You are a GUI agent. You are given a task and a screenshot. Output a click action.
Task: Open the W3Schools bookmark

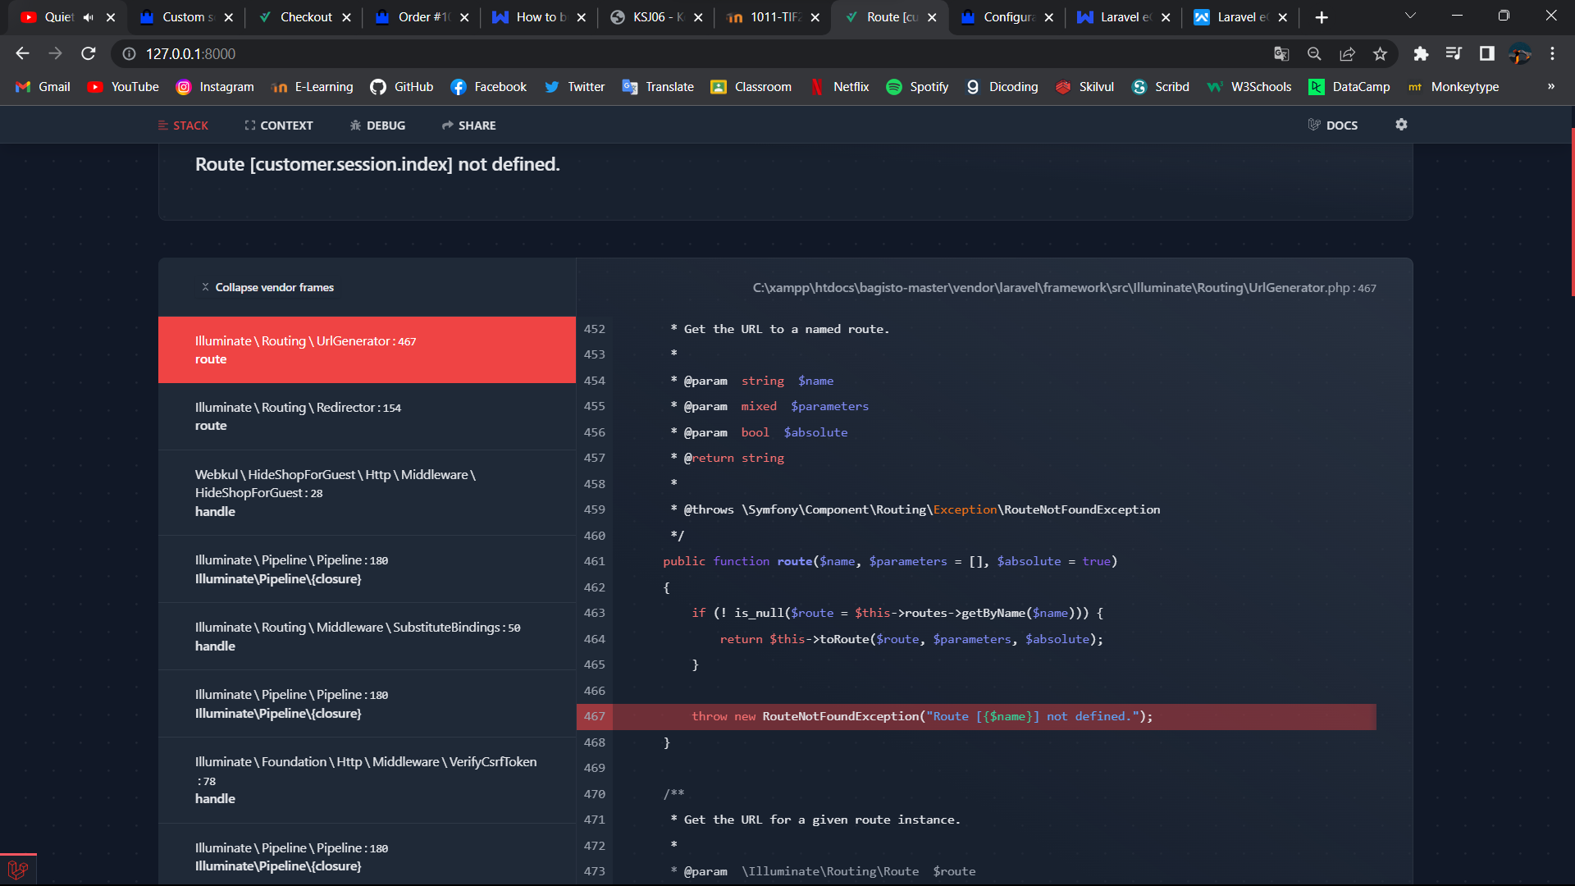tap(1249, 86)
